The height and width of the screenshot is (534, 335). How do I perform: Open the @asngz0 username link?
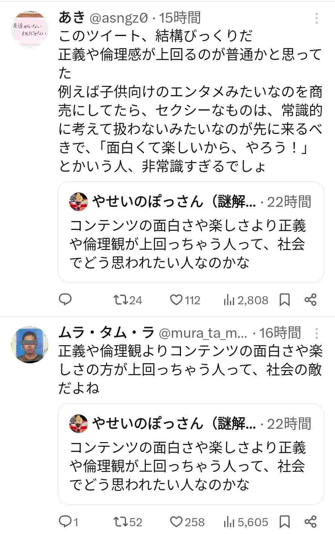[119, 18]
